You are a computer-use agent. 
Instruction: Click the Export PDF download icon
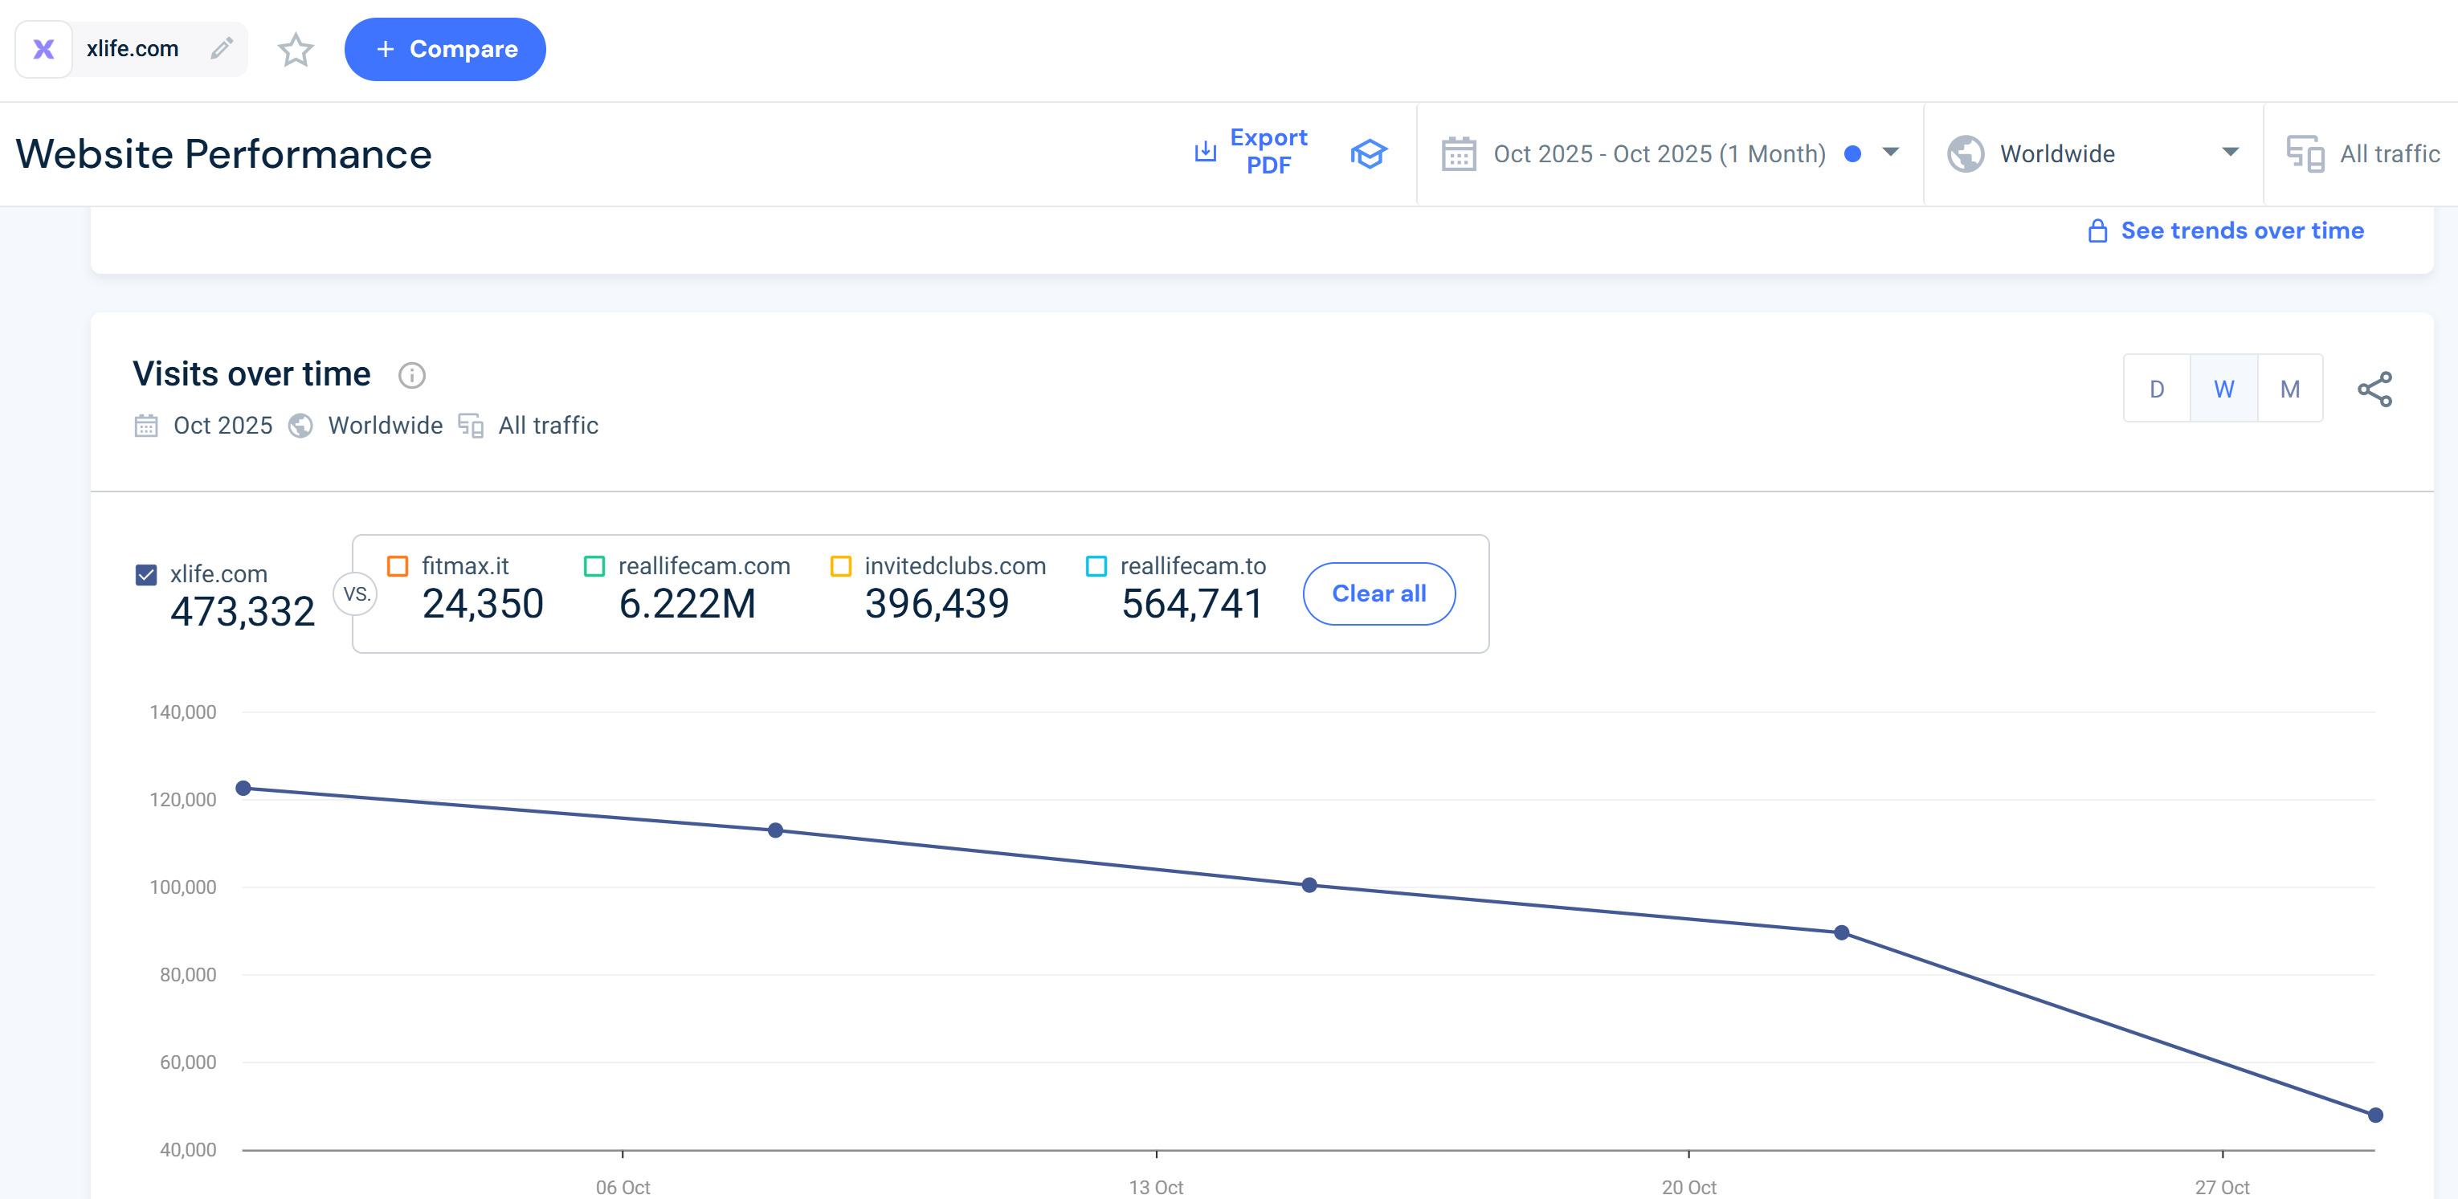[x=1205, y=152]
